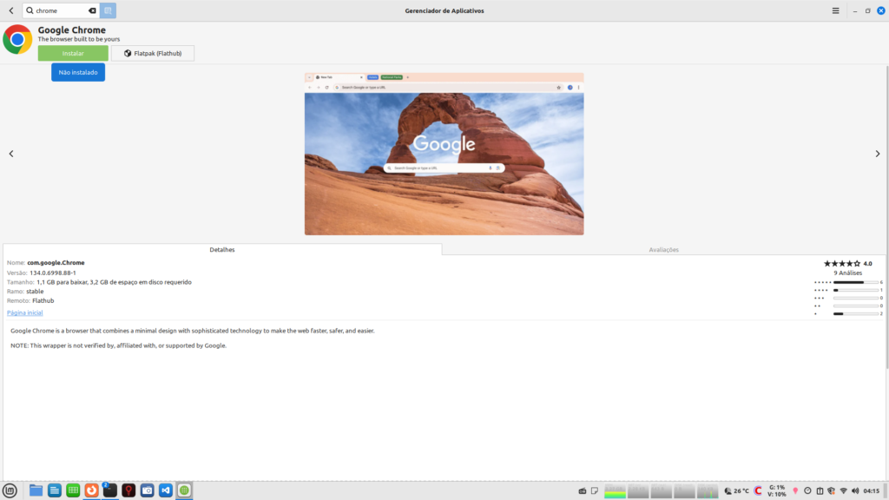
Task: Show the previous screenshot with left arrow
Action: click(x=11, y=154)
